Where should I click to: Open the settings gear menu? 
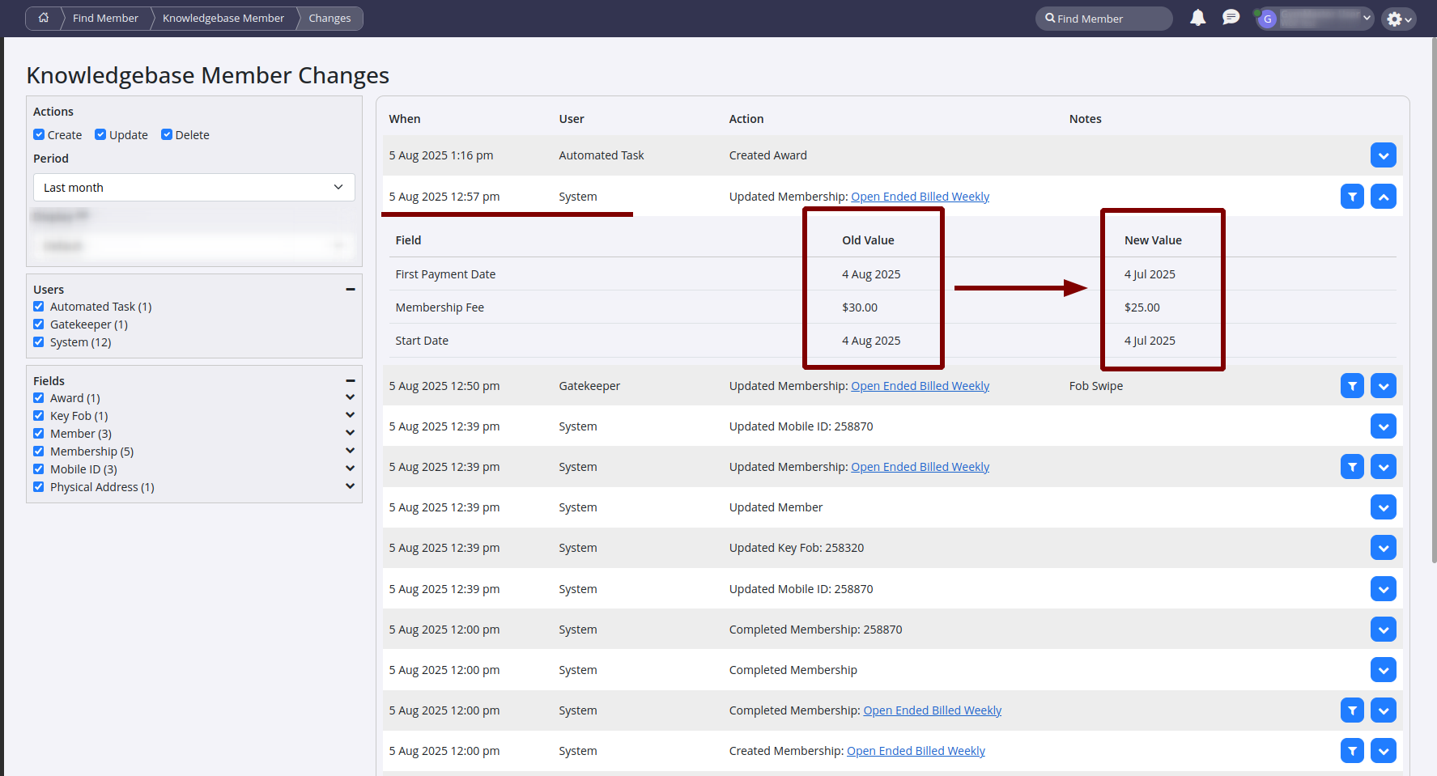coord(1398,19)
